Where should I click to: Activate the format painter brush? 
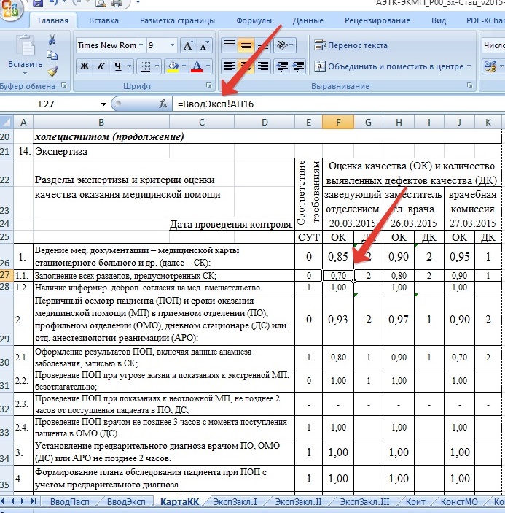(52, 71)
